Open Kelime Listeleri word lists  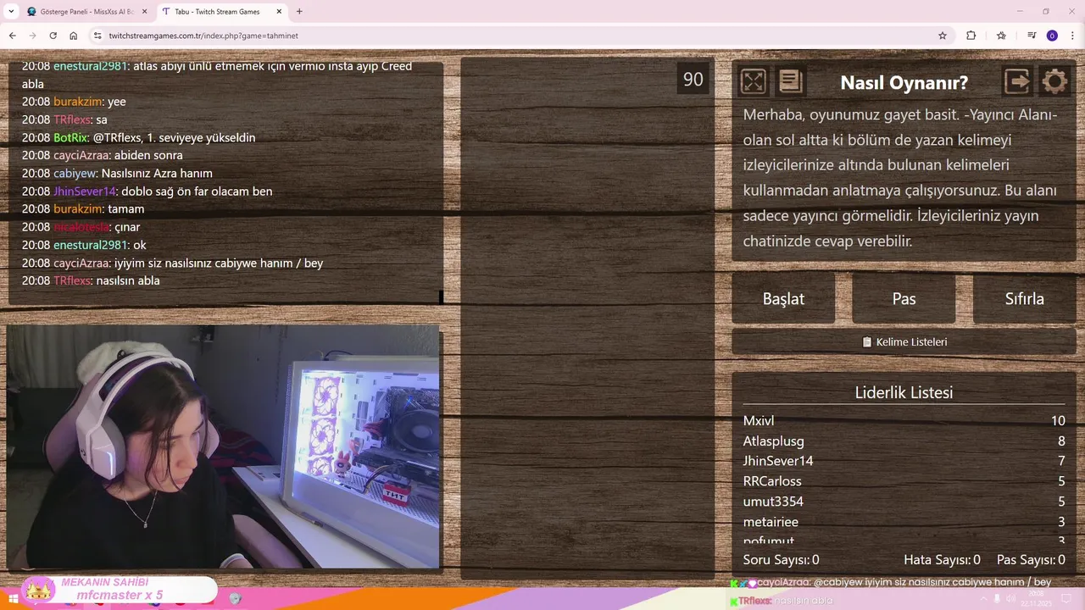tap(904, 342)
